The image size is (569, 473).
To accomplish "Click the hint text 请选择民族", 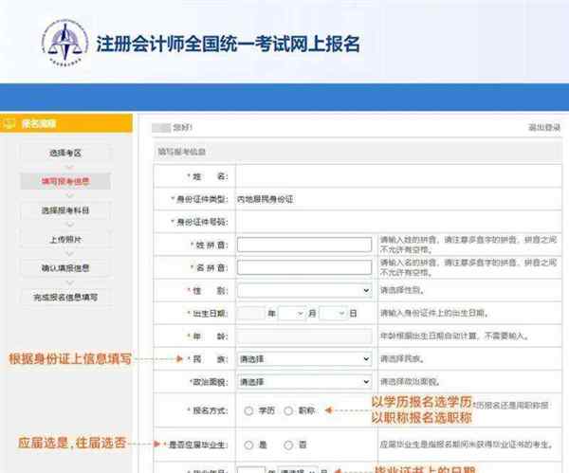I will point(402,358).
